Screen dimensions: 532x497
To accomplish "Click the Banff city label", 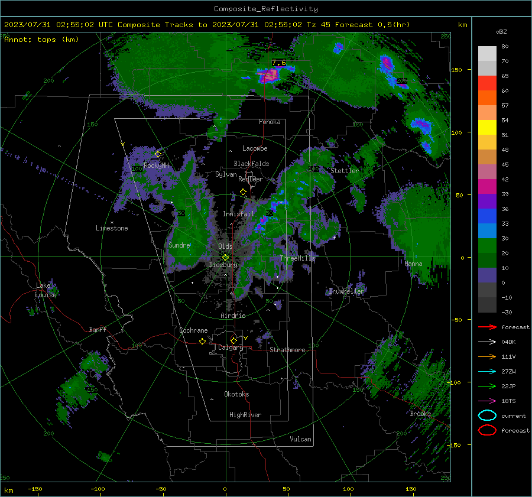I will coord(98,329).
